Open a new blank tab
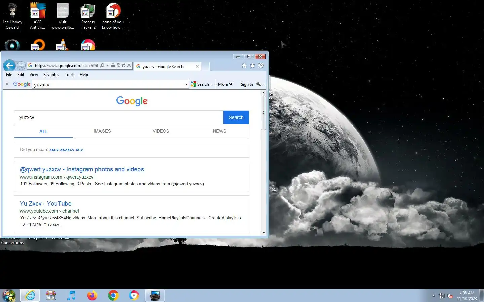Screen dimensions: 484x302 click(x=205, y=66)
